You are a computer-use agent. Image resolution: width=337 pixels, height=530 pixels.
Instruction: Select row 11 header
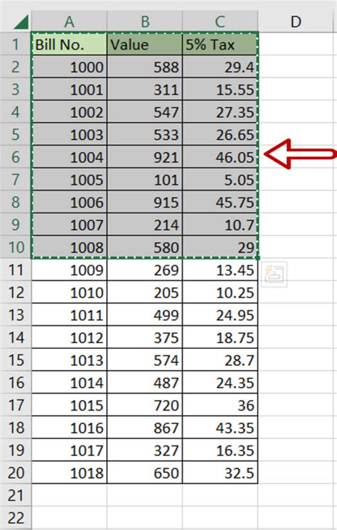(x=16, y=270)
